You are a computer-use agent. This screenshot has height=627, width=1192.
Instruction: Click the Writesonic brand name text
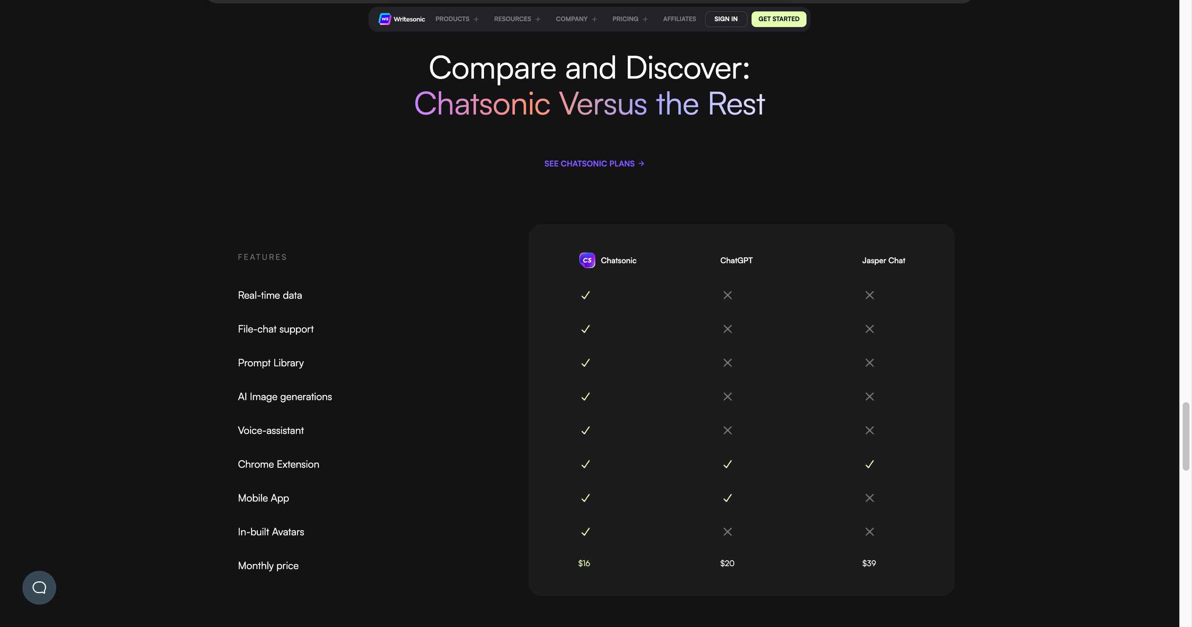click(x=409, y=19)
